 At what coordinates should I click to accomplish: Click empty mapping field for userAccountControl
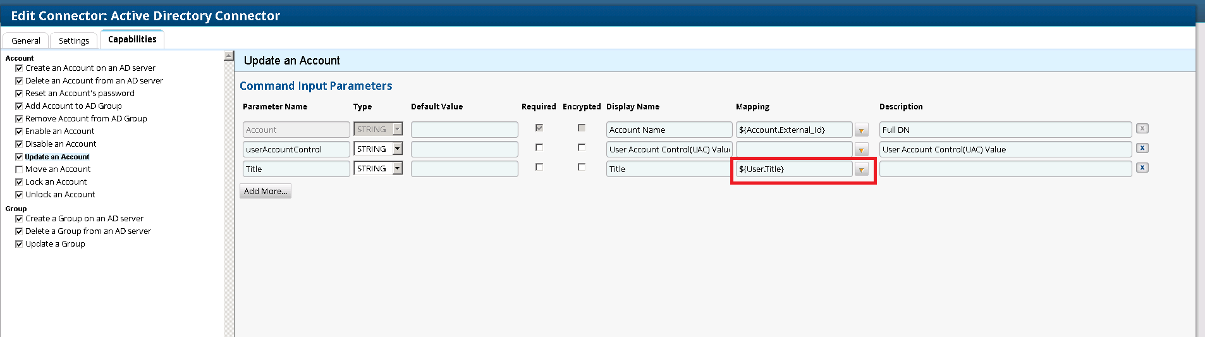tap(794, 149)
